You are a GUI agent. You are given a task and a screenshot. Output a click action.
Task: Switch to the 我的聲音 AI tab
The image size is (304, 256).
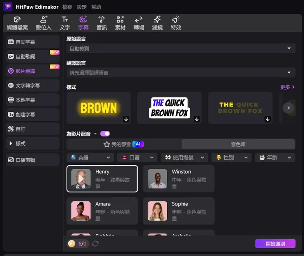coord(124,144)
